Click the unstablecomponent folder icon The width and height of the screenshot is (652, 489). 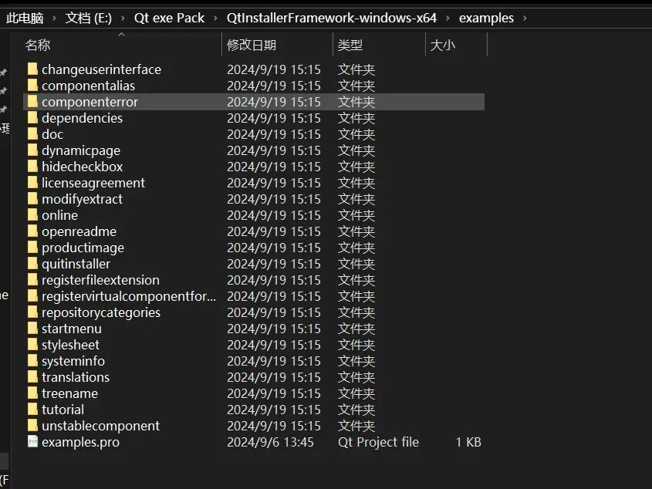coord(33,426)
